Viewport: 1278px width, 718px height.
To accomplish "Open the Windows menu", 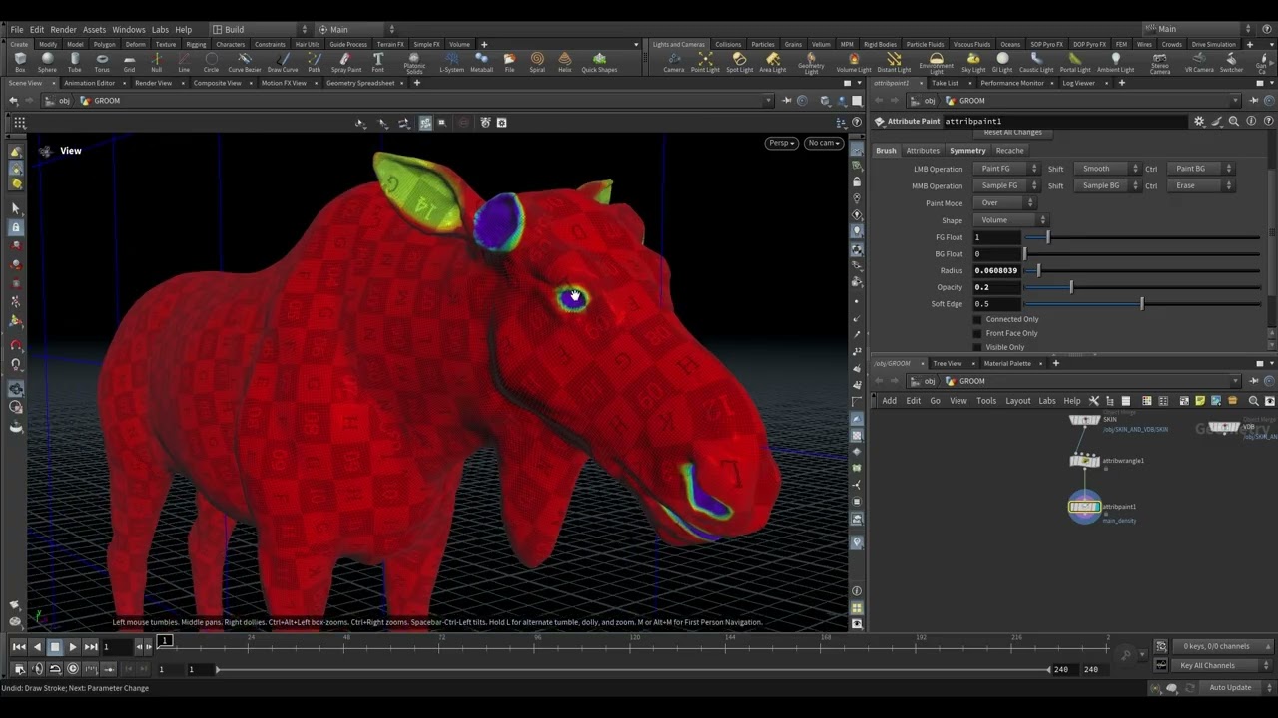I will point(129,30).
